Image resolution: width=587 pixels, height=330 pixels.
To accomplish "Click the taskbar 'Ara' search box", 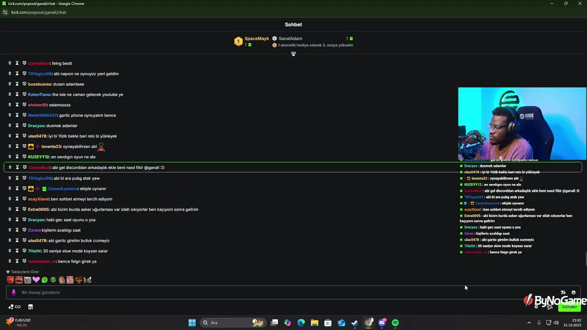I will pyautogui.click(x=233, y=323).
